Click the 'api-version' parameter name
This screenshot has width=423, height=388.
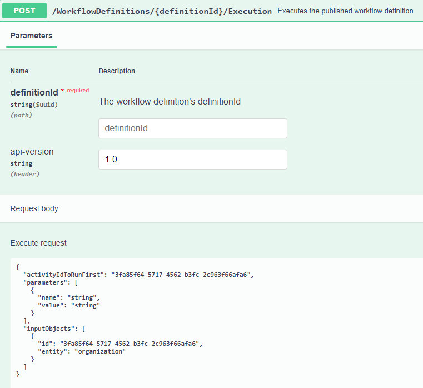[32, 151]
